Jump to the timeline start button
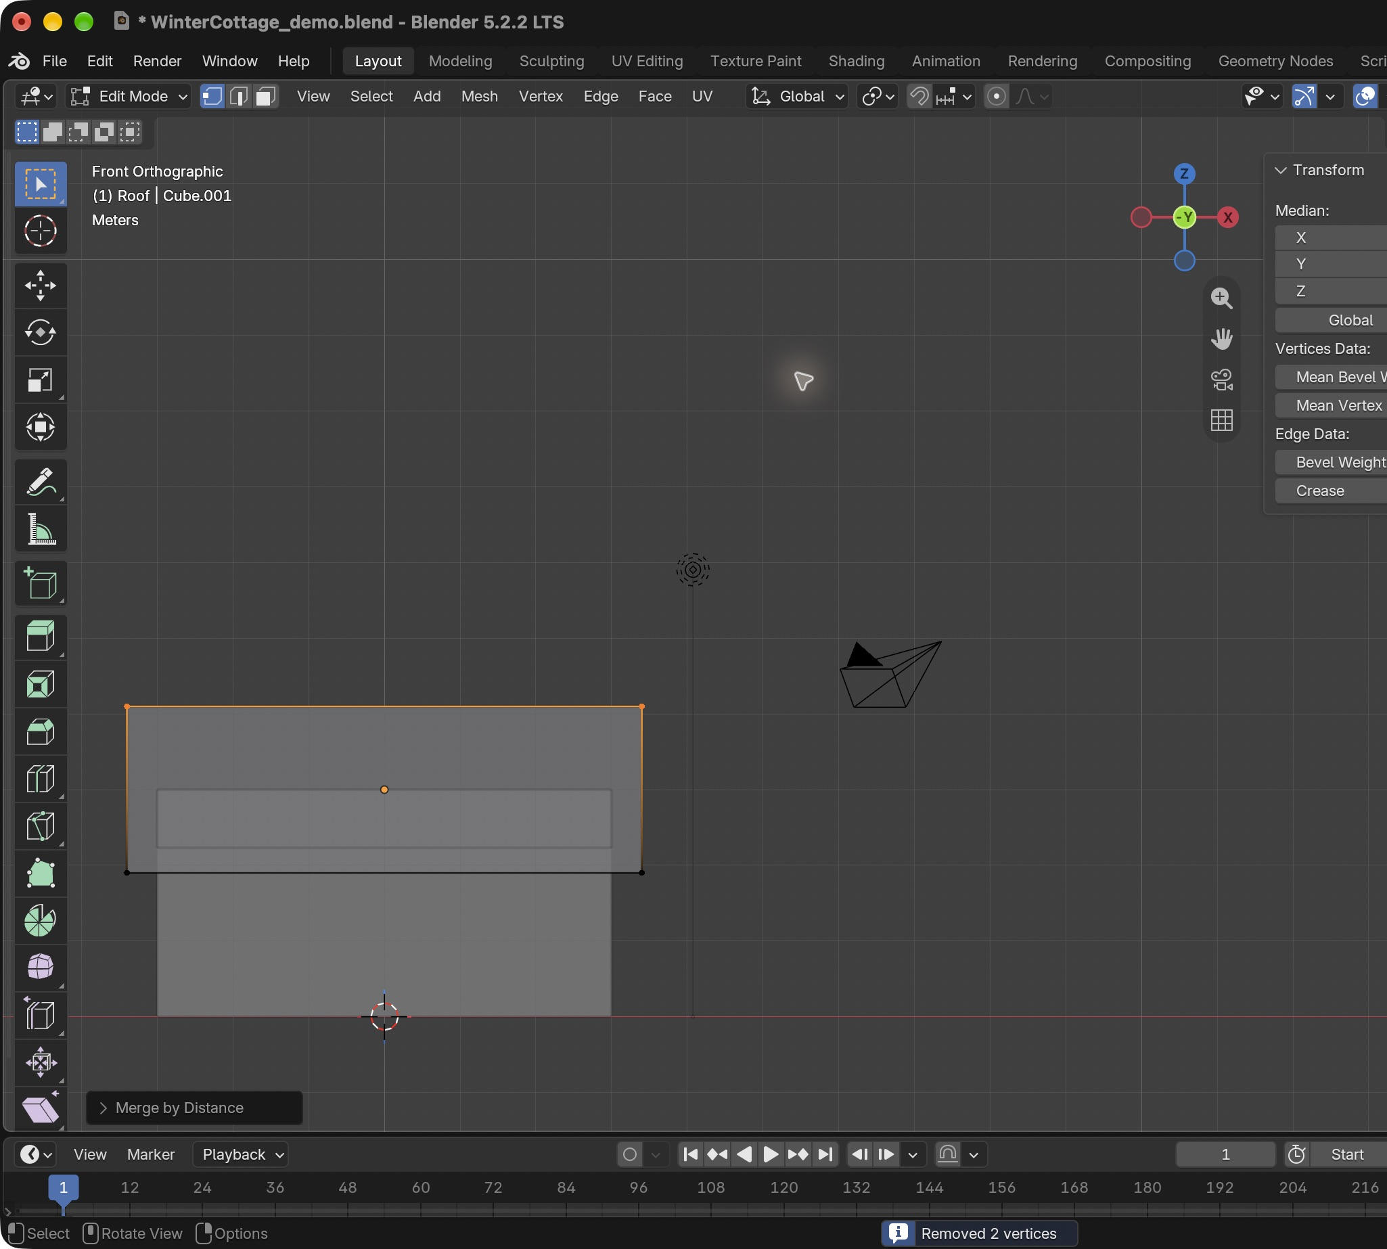The height and width of the screenshot is (1249, 1387). point(690,1154)
